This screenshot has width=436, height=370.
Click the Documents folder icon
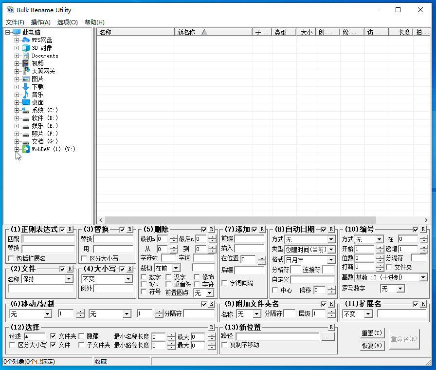pyautogui.click(x=26, y=56)
